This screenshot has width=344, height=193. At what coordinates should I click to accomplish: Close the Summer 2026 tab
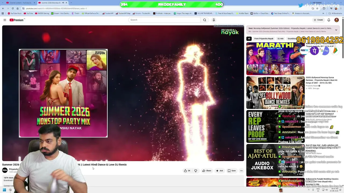coord(66,3)
